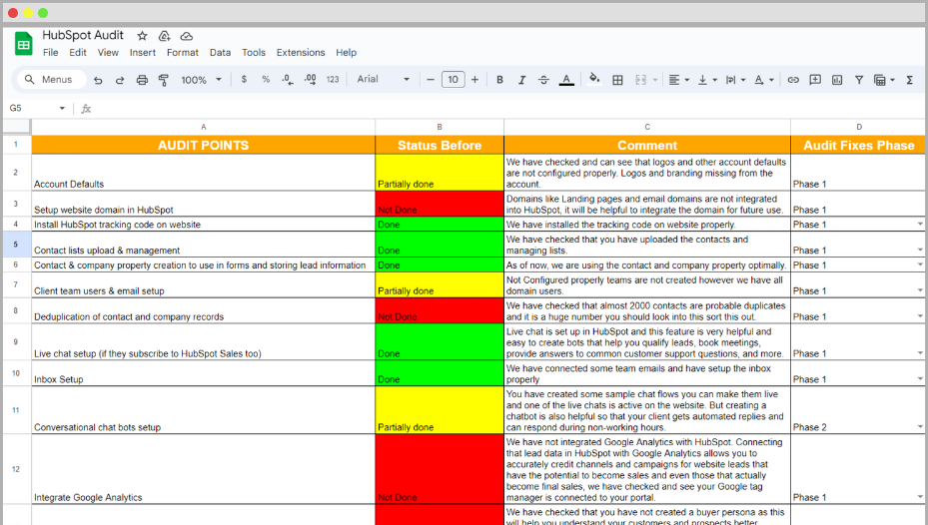Open the Insert menu
The width and height of the screenshot is (928, 525).
point(143,53)
